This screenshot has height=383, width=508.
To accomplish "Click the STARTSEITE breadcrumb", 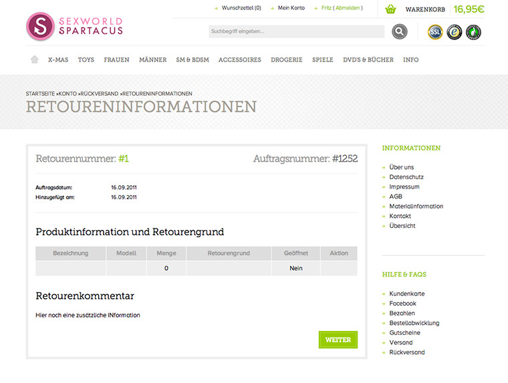I will [x=40, y=94].
